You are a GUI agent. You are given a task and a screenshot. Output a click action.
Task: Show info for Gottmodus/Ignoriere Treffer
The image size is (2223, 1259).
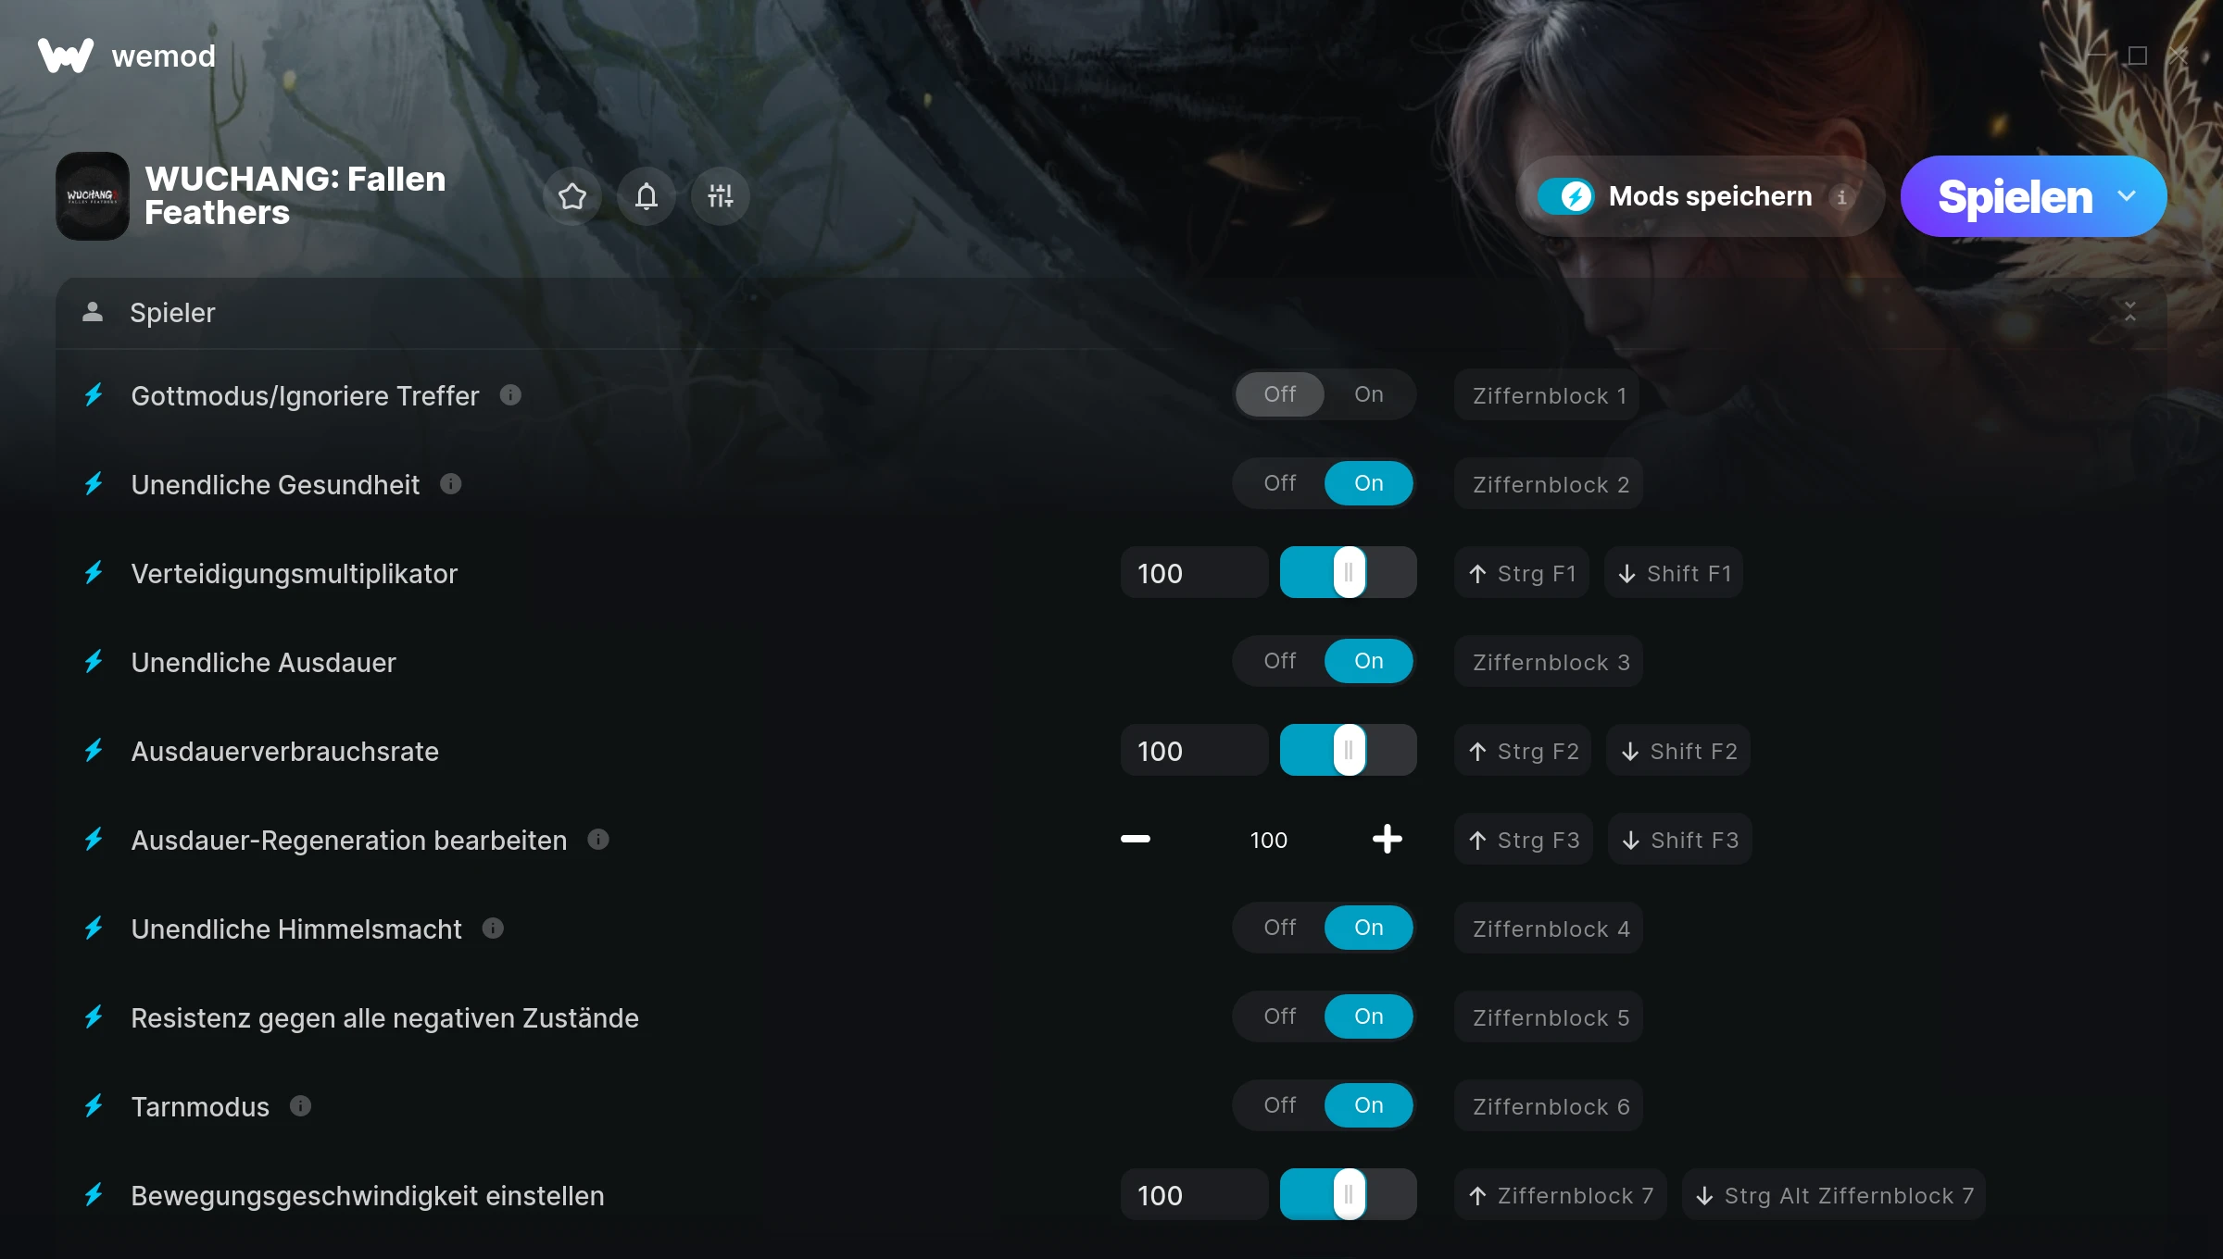tap(510, 395)
